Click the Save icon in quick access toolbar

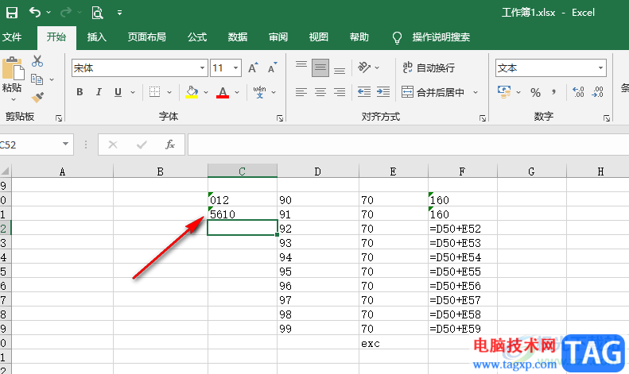click(12, 13)
